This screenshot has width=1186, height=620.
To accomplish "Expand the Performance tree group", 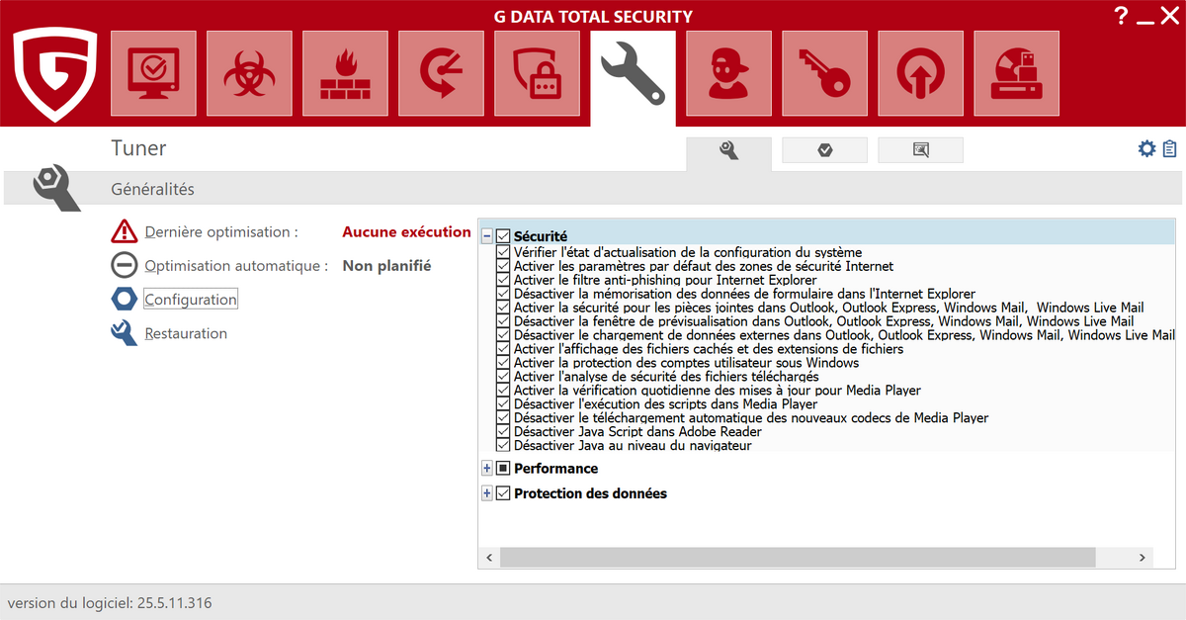I will click(x=487, y=469).
